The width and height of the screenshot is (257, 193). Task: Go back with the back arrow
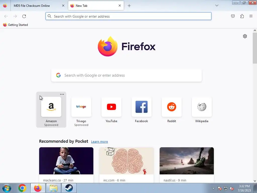[x=6, y=16]
